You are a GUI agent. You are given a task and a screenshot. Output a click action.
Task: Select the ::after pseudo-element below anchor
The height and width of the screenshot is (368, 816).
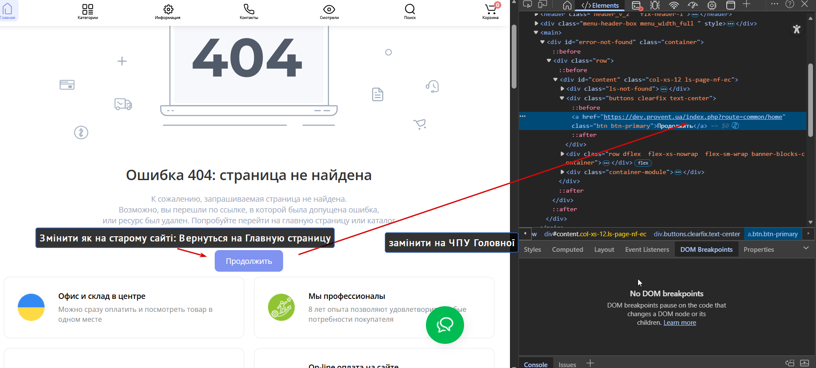click(584, 135)
